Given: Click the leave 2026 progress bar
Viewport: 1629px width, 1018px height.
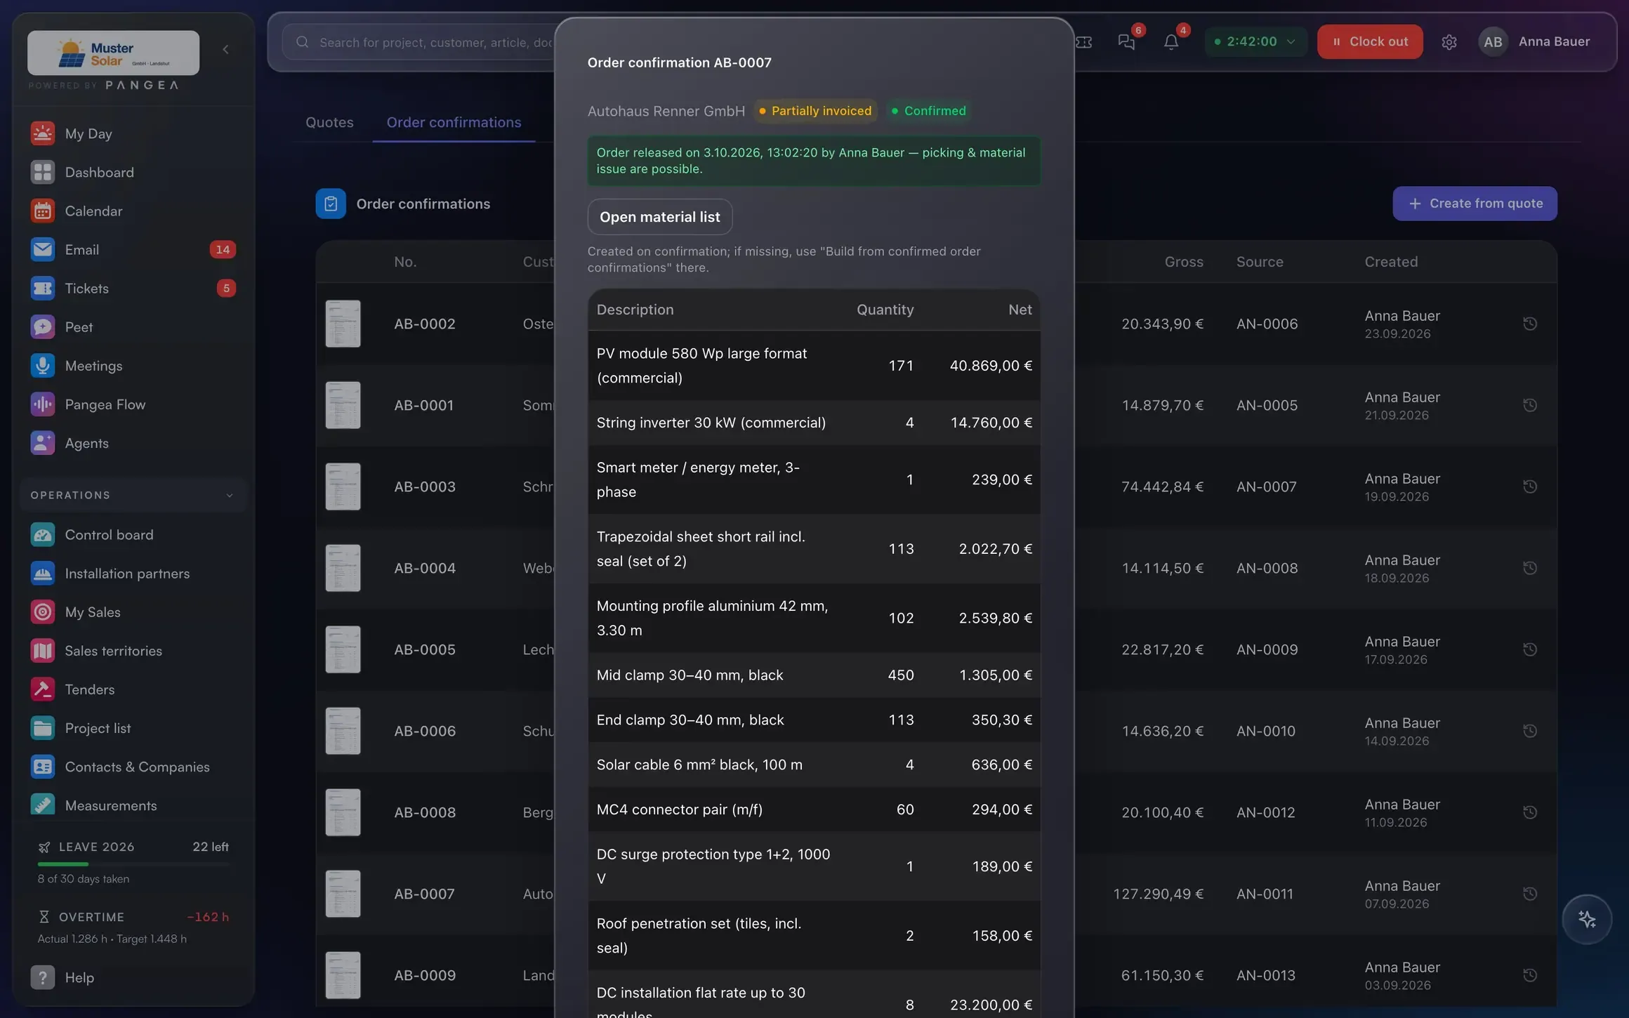Looking at the screenshot, I should point(133,864).
